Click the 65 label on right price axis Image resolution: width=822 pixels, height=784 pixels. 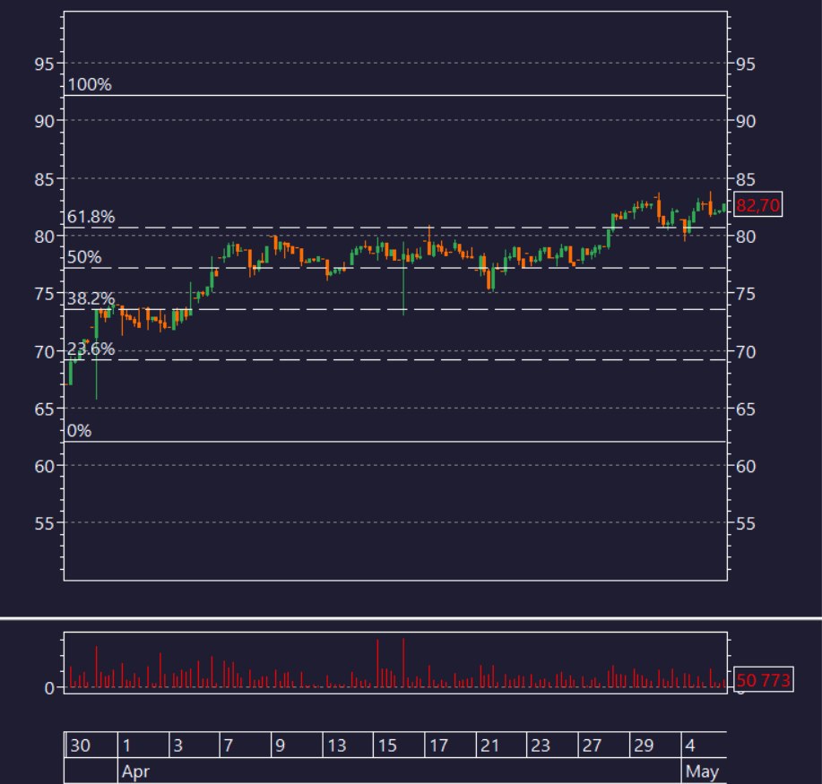(746, 409)
